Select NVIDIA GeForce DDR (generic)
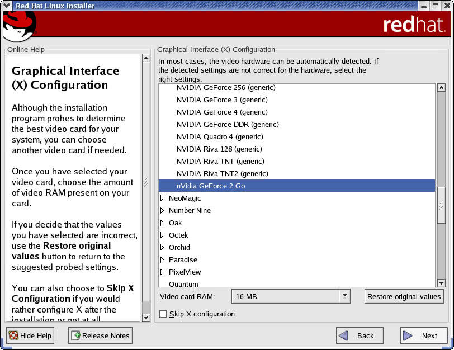This screenshot has width=454, height=350. pyautogui.click(x=297, y=125)
